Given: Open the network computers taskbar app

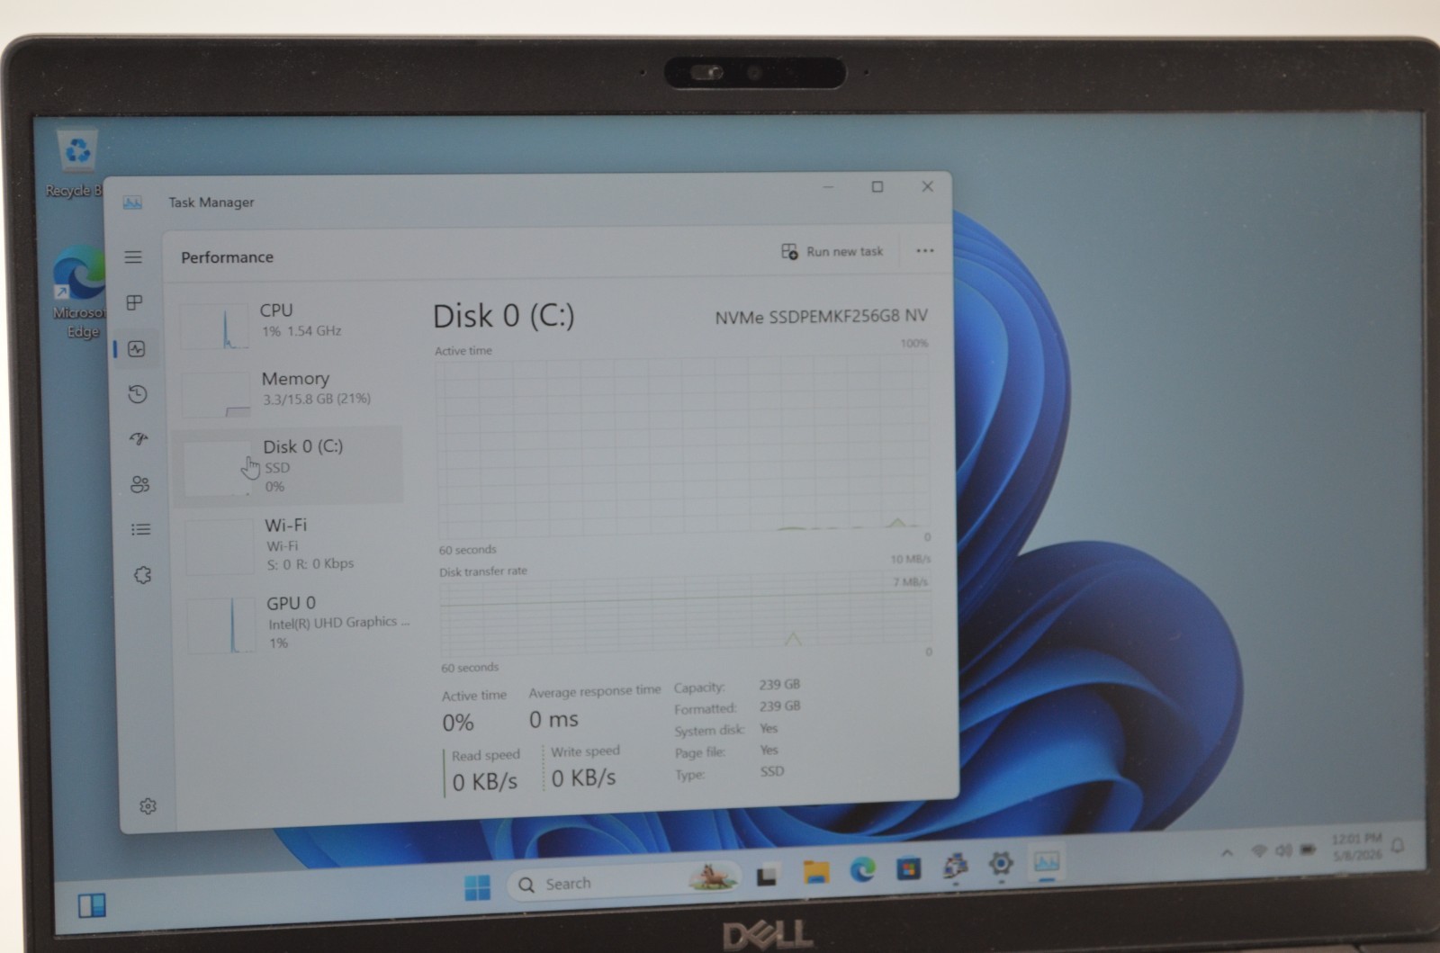Looking at the screenshot, I should 955,867.
